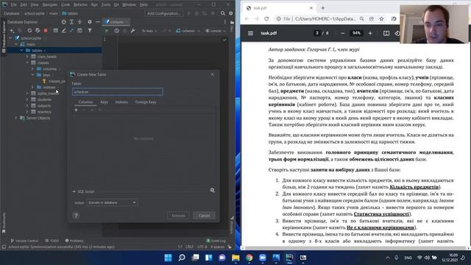Open the schema selector dropdown in console toolbar

pos(188,31)
